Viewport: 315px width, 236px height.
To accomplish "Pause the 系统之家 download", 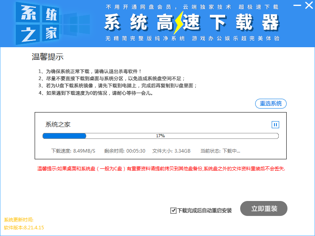I will [275, 125].
